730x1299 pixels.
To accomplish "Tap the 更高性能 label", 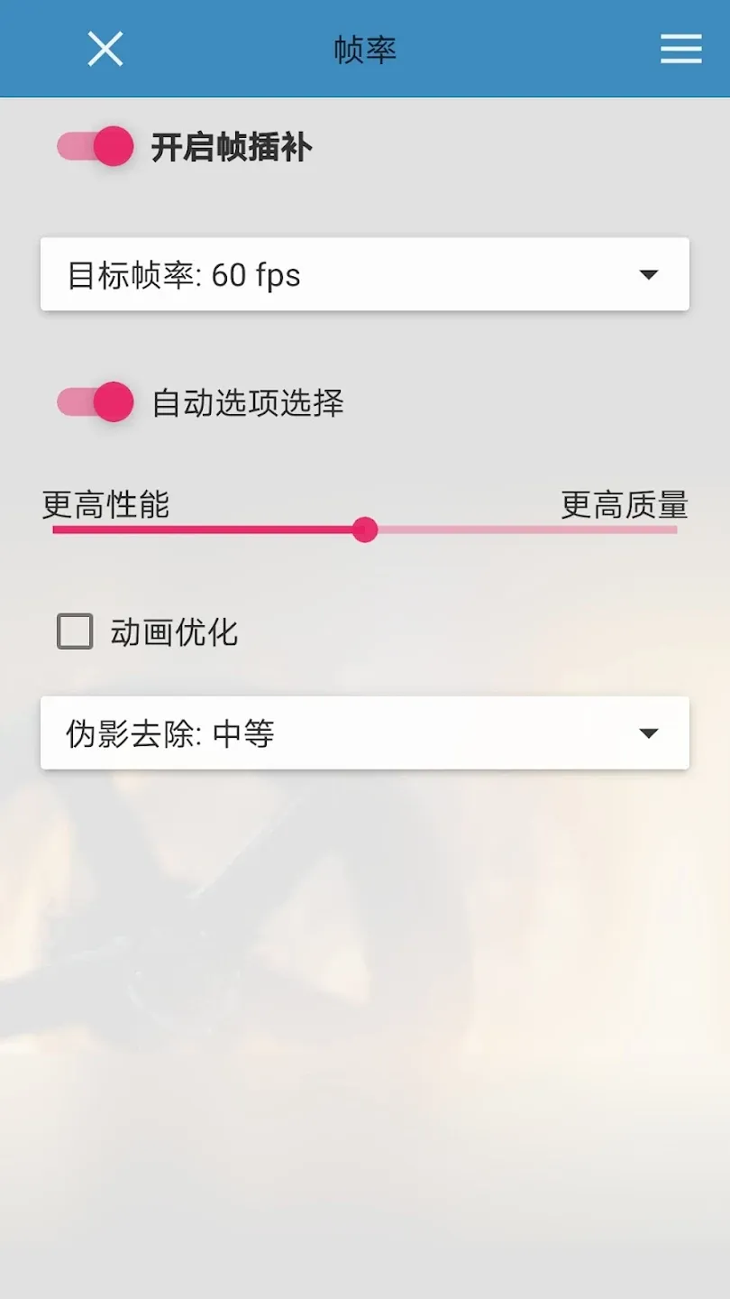I will pos(106,505).
